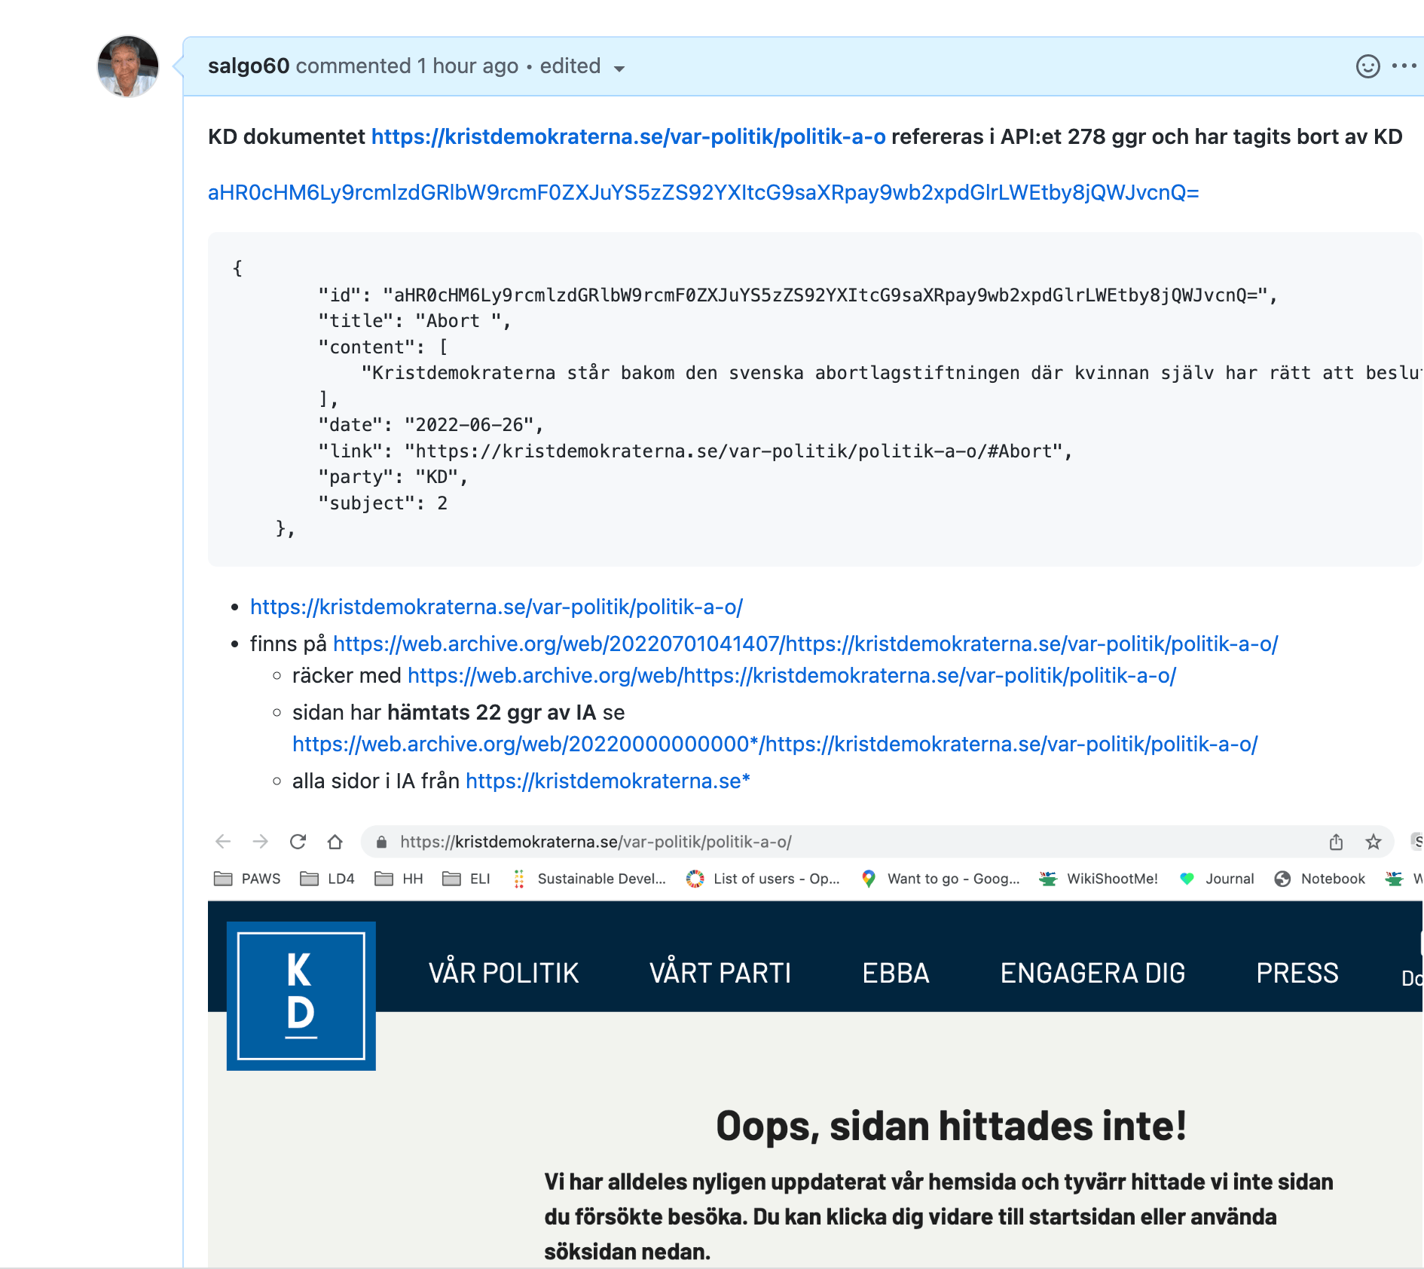
Task: Open the emoji reaction picker
Action: [1367, 66]
